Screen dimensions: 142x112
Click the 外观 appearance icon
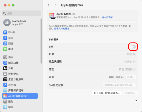tap(5, 68)
